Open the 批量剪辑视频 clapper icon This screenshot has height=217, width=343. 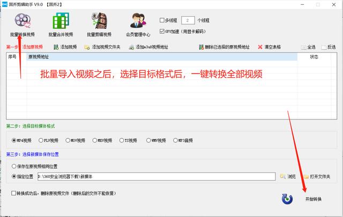99,21
